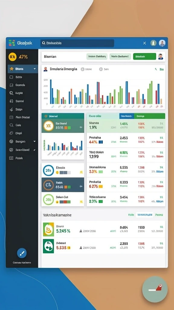Switch to the blue table header tab
The width and height of the screenshot is (174, 310).
coord(127,116)
